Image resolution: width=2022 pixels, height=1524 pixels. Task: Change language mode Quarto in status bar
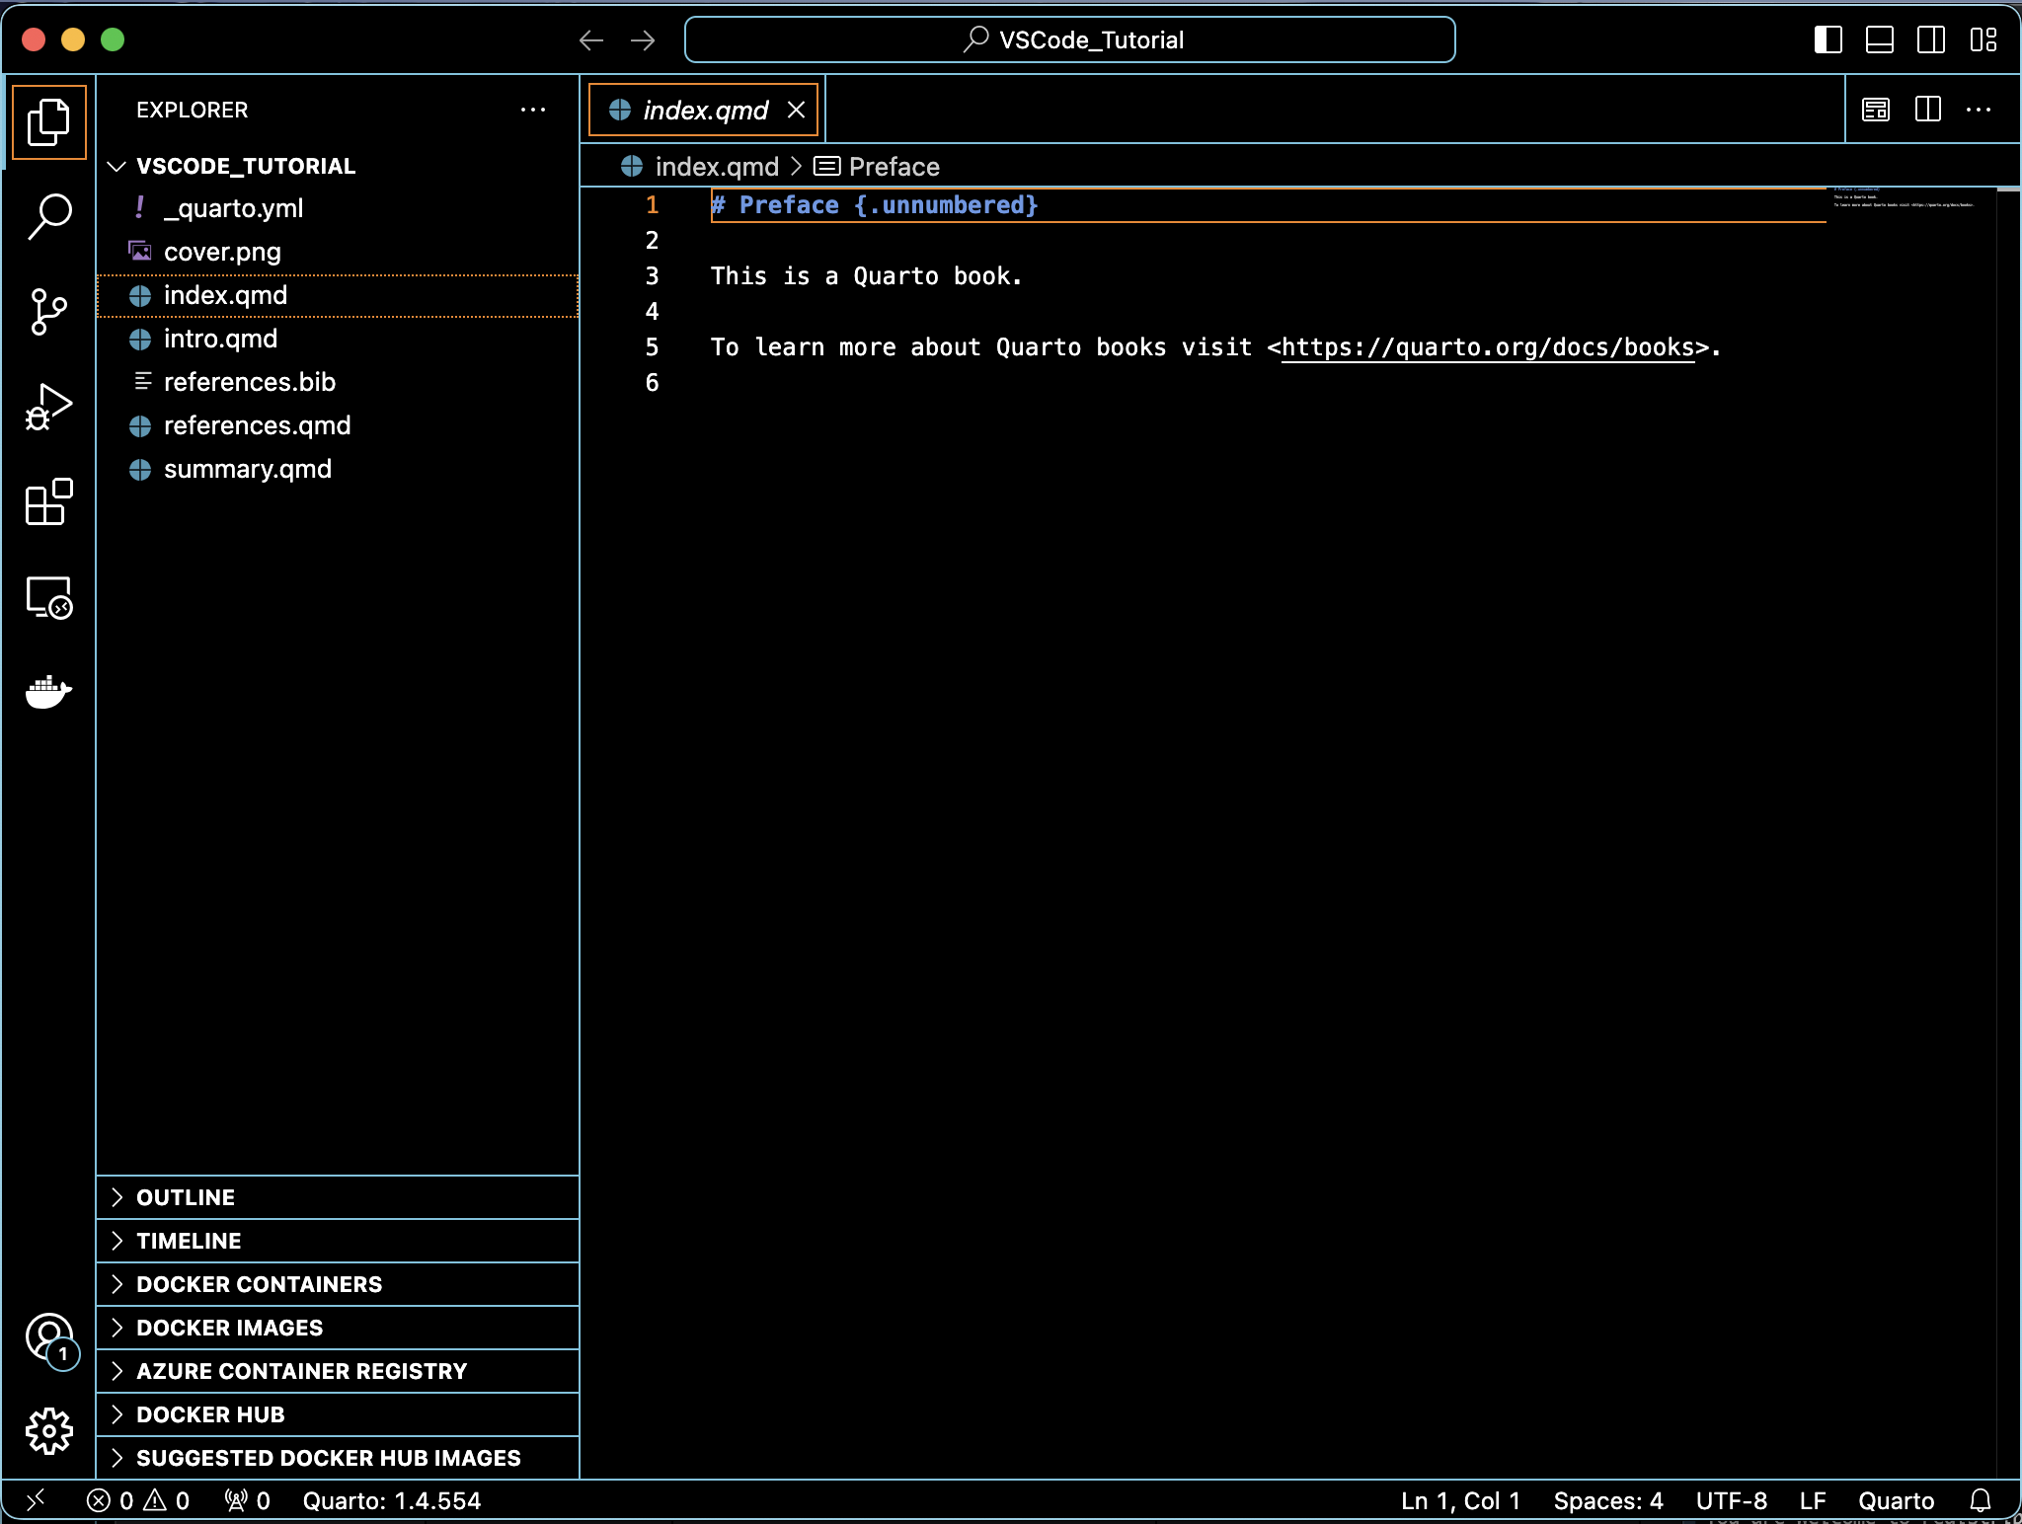pos(1896,1500)
